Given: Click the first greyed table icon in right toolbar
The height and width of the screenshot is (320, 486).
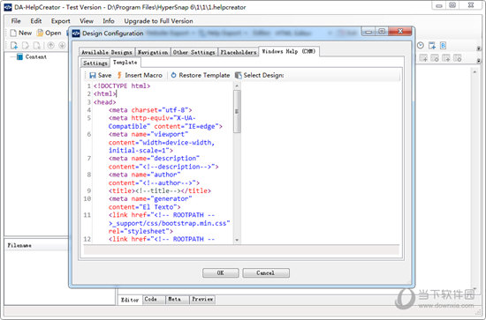Looking at the screenshot, I should pyautogui.click(x=423, y=58).
